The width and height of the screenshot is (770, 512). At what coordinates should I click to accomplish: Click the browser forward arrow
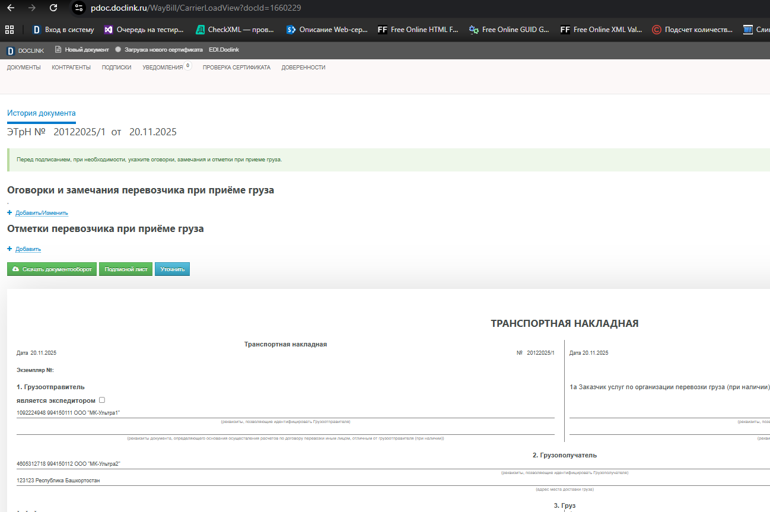32,8
